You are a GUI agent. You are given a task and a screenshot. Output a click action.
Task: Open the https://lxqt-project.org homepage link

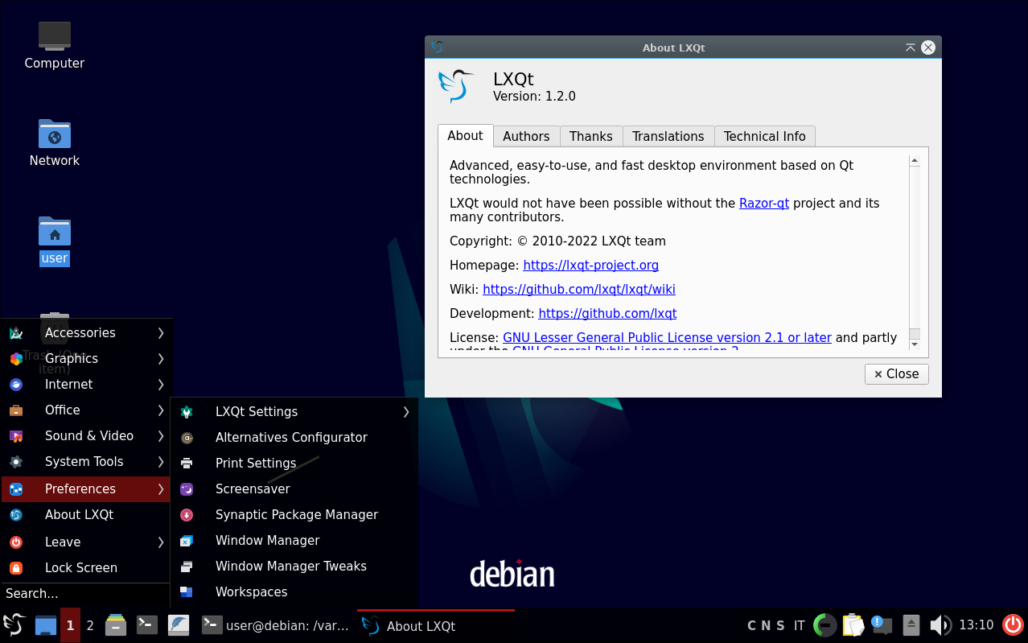(x=591, y=266)
